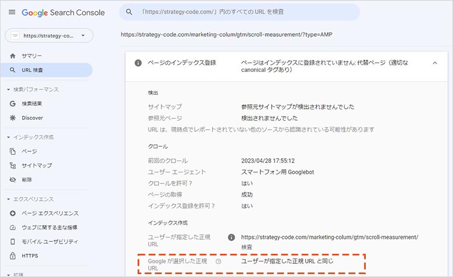Click the info icon next to ユーザーが指定した正規 URL

click(231, 237)
